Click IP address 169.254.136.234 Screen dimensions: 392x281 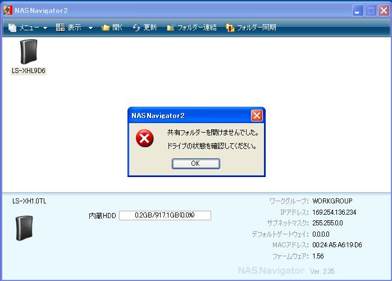334,212
